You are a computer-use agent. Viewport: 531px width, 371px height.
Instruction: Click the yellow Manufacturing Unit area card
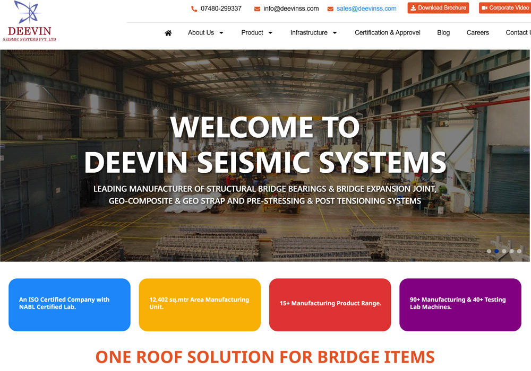point(200,305)
